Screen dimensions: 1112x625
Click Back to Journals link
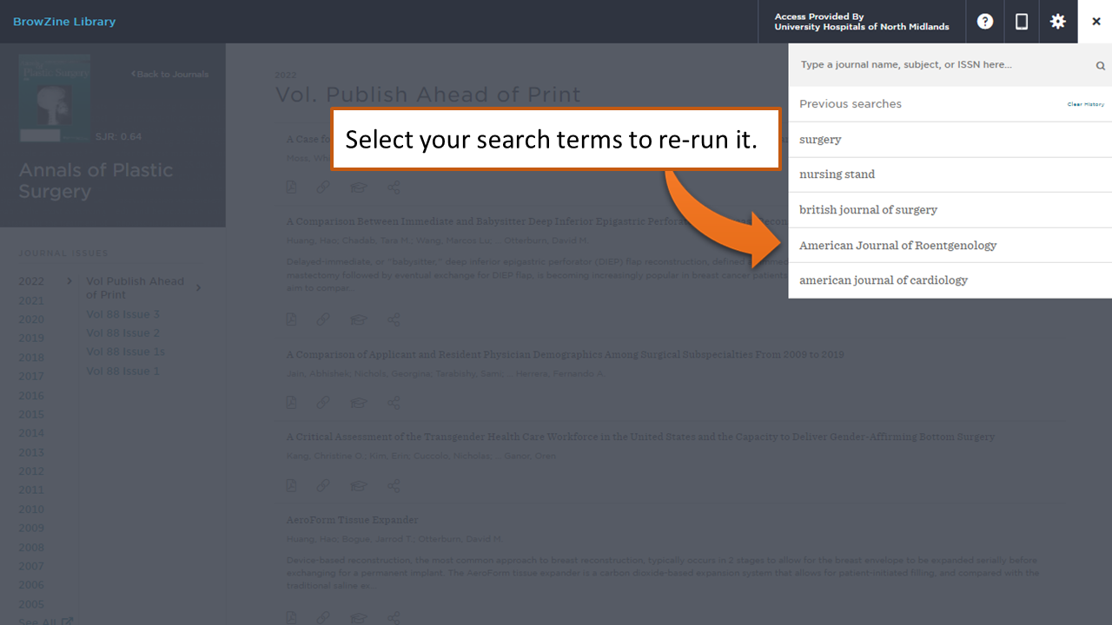pyautogui.click(x=170, y=75)
